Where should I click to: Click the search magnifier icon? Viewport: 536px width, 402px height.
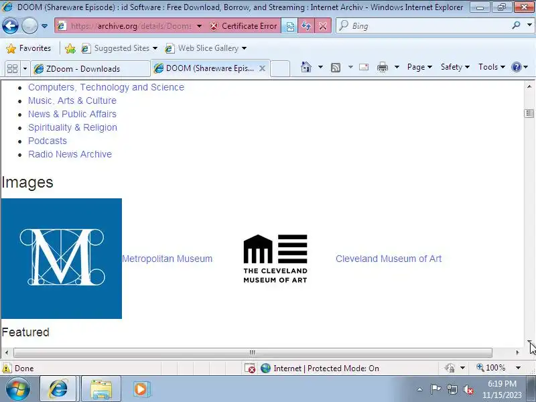(516, 25)
